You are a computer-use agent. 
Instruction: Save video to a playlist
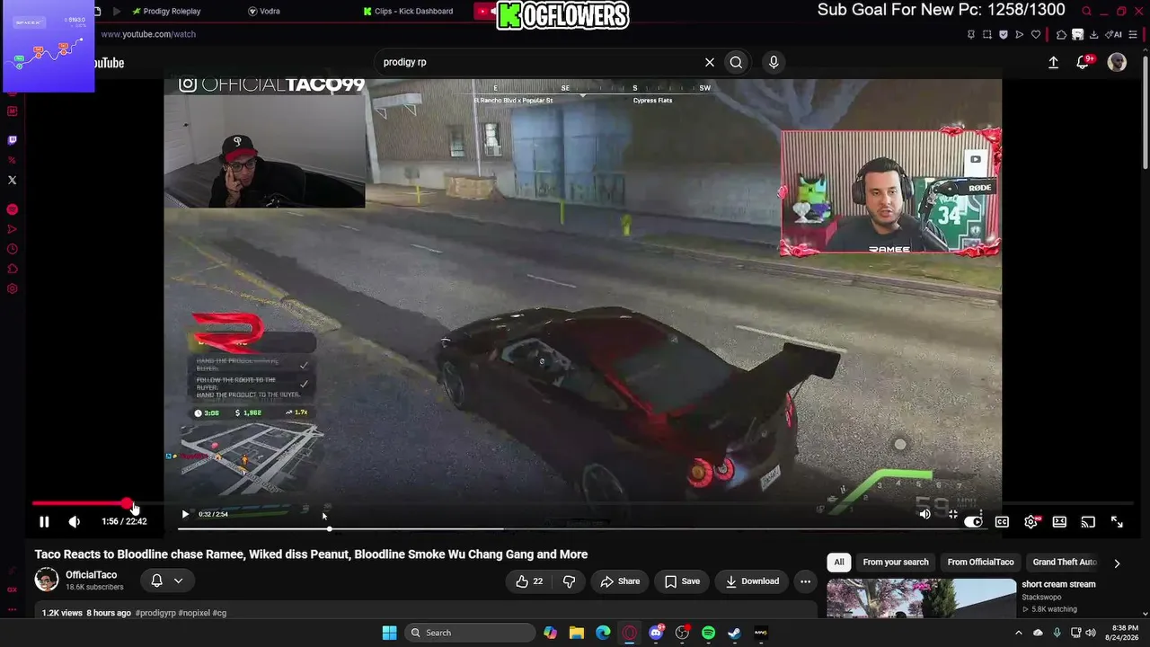682,581
